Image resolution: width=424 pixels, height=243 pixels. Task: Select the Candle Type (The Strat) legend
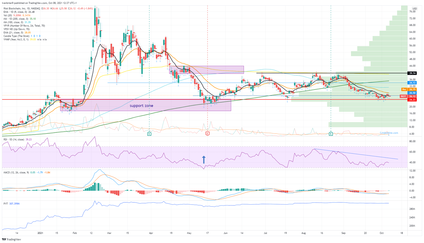[x=22, y=36]
